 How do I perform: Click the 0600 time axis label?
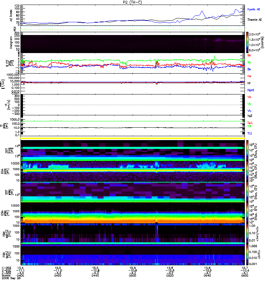click(x=245, y=276)
